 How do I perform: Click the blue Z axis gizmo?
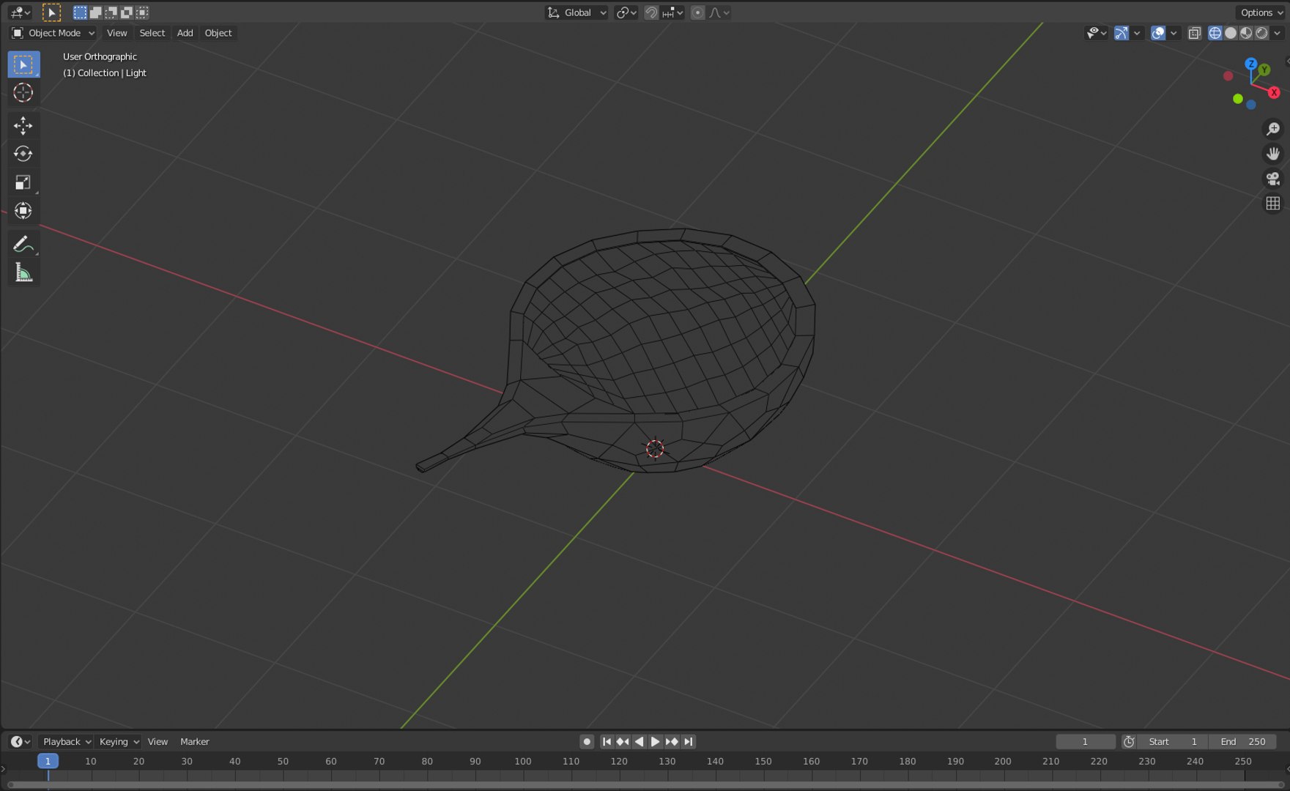1251,64
